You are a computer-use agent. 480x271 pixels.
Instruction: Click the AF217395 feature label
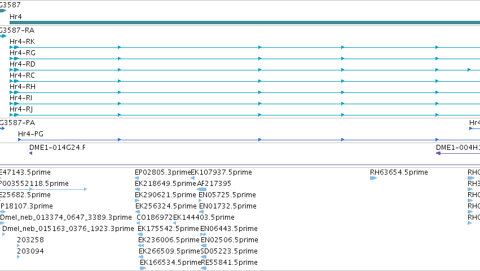tap(214, 184)
